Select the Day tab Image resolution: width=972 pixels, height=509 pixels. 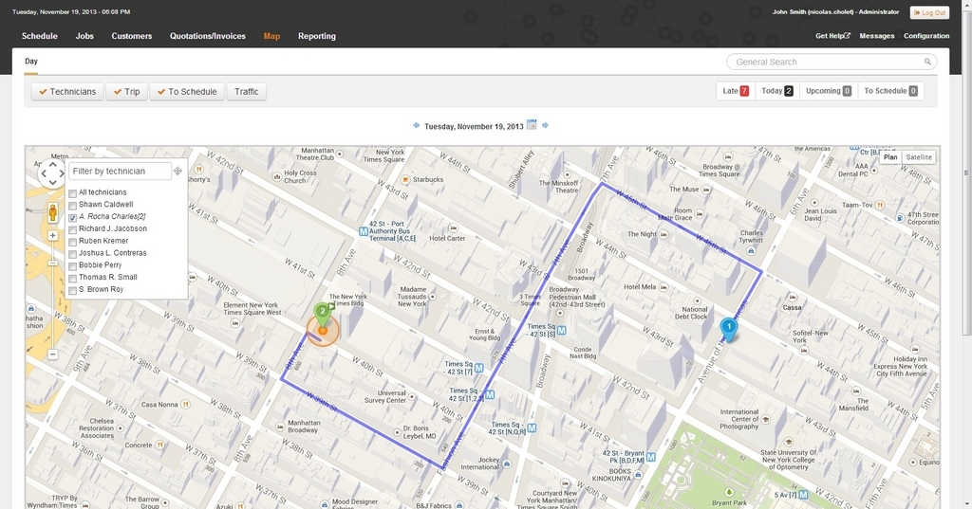point(31,62)
